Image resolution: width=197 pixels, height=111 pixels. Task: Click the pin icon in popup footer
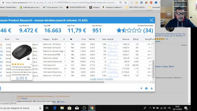coord(141,88)
